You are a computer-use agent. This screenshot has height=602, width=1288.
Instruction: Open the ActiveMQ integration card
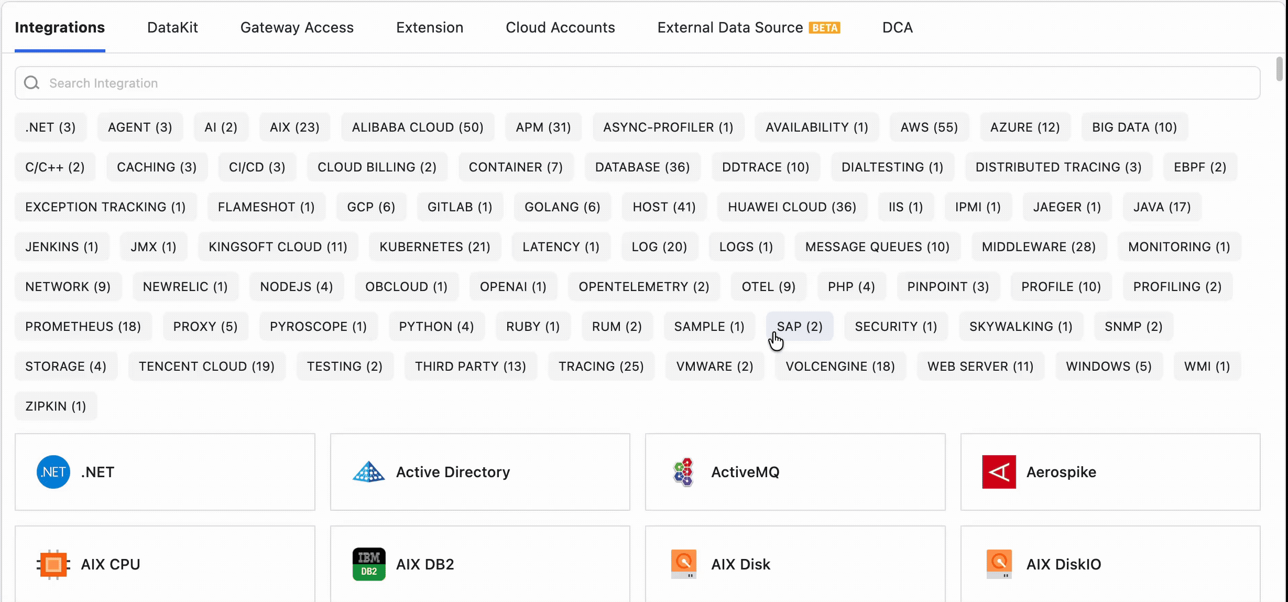click(795, 472)
